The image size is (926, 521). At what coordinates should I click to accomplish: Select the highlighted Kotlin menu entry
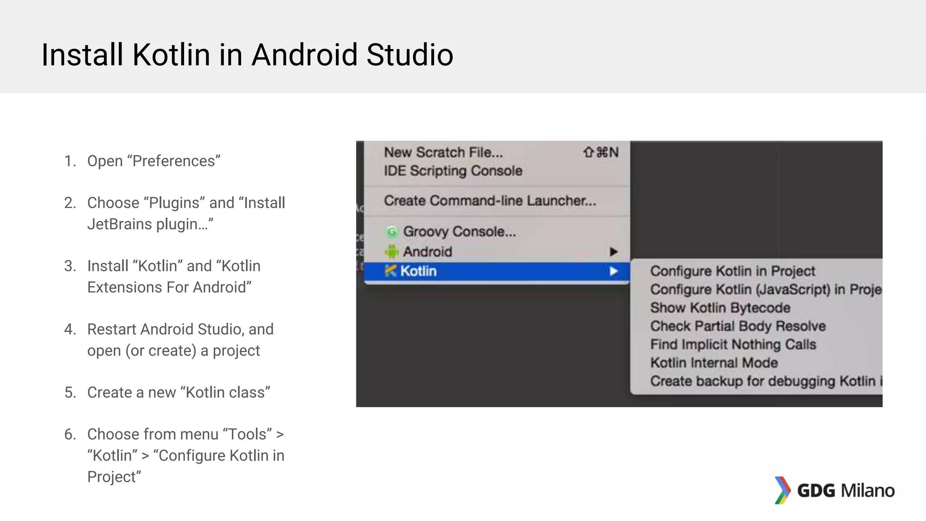(x=497, y=271)
